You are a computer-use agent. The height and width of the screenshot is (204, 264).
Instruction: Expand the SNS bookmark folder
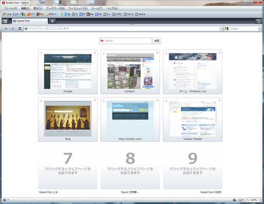(x=51, y=14)
